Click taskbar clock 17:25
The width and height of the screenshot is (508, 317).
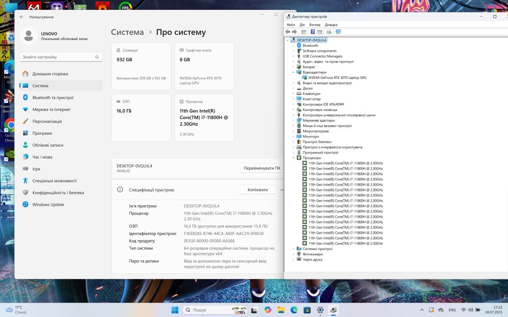tap(494, 310)
